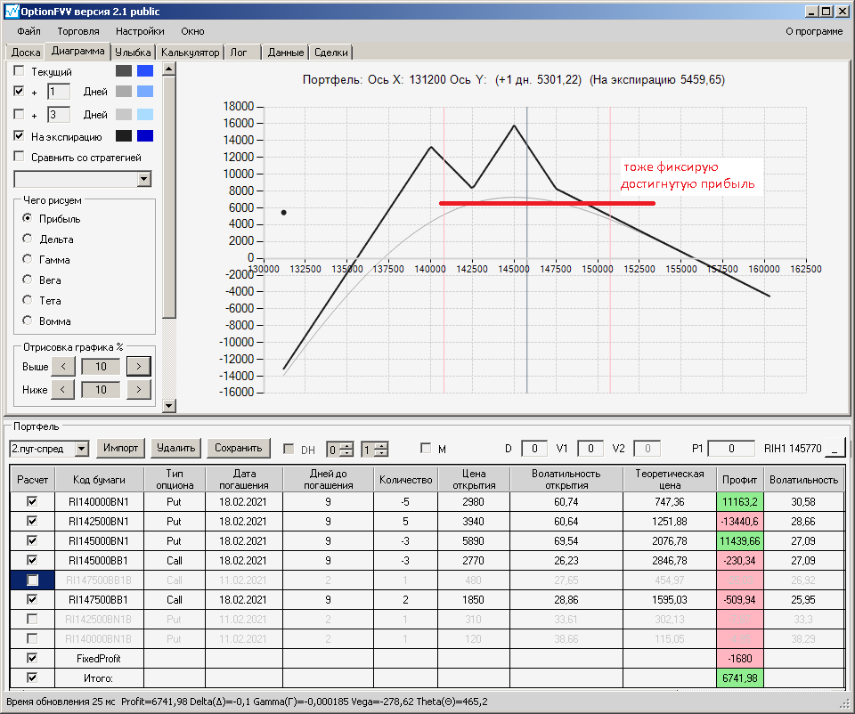Open the strategy comparison dropdown
This screenshot has height=714, width=855.
pyautogui.click(x=144, y=179)
